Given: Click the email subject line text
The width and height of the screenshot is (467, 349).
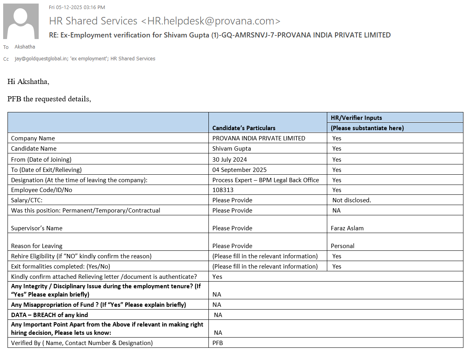Looking at the screenshot, I should (x=219, y=35).
